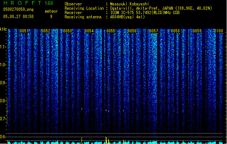This screenshot has width=227, height=144.
Task: Click observer name Masayuki Kobayashi
Action: point(130,4)
